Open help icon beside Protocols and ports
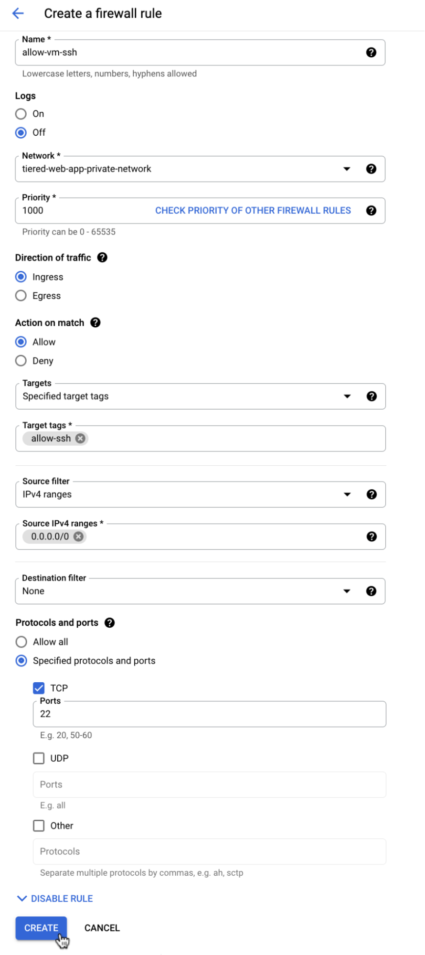Image resolution: width=425 pixels, height=955 pixels. [x=109, y=622]
